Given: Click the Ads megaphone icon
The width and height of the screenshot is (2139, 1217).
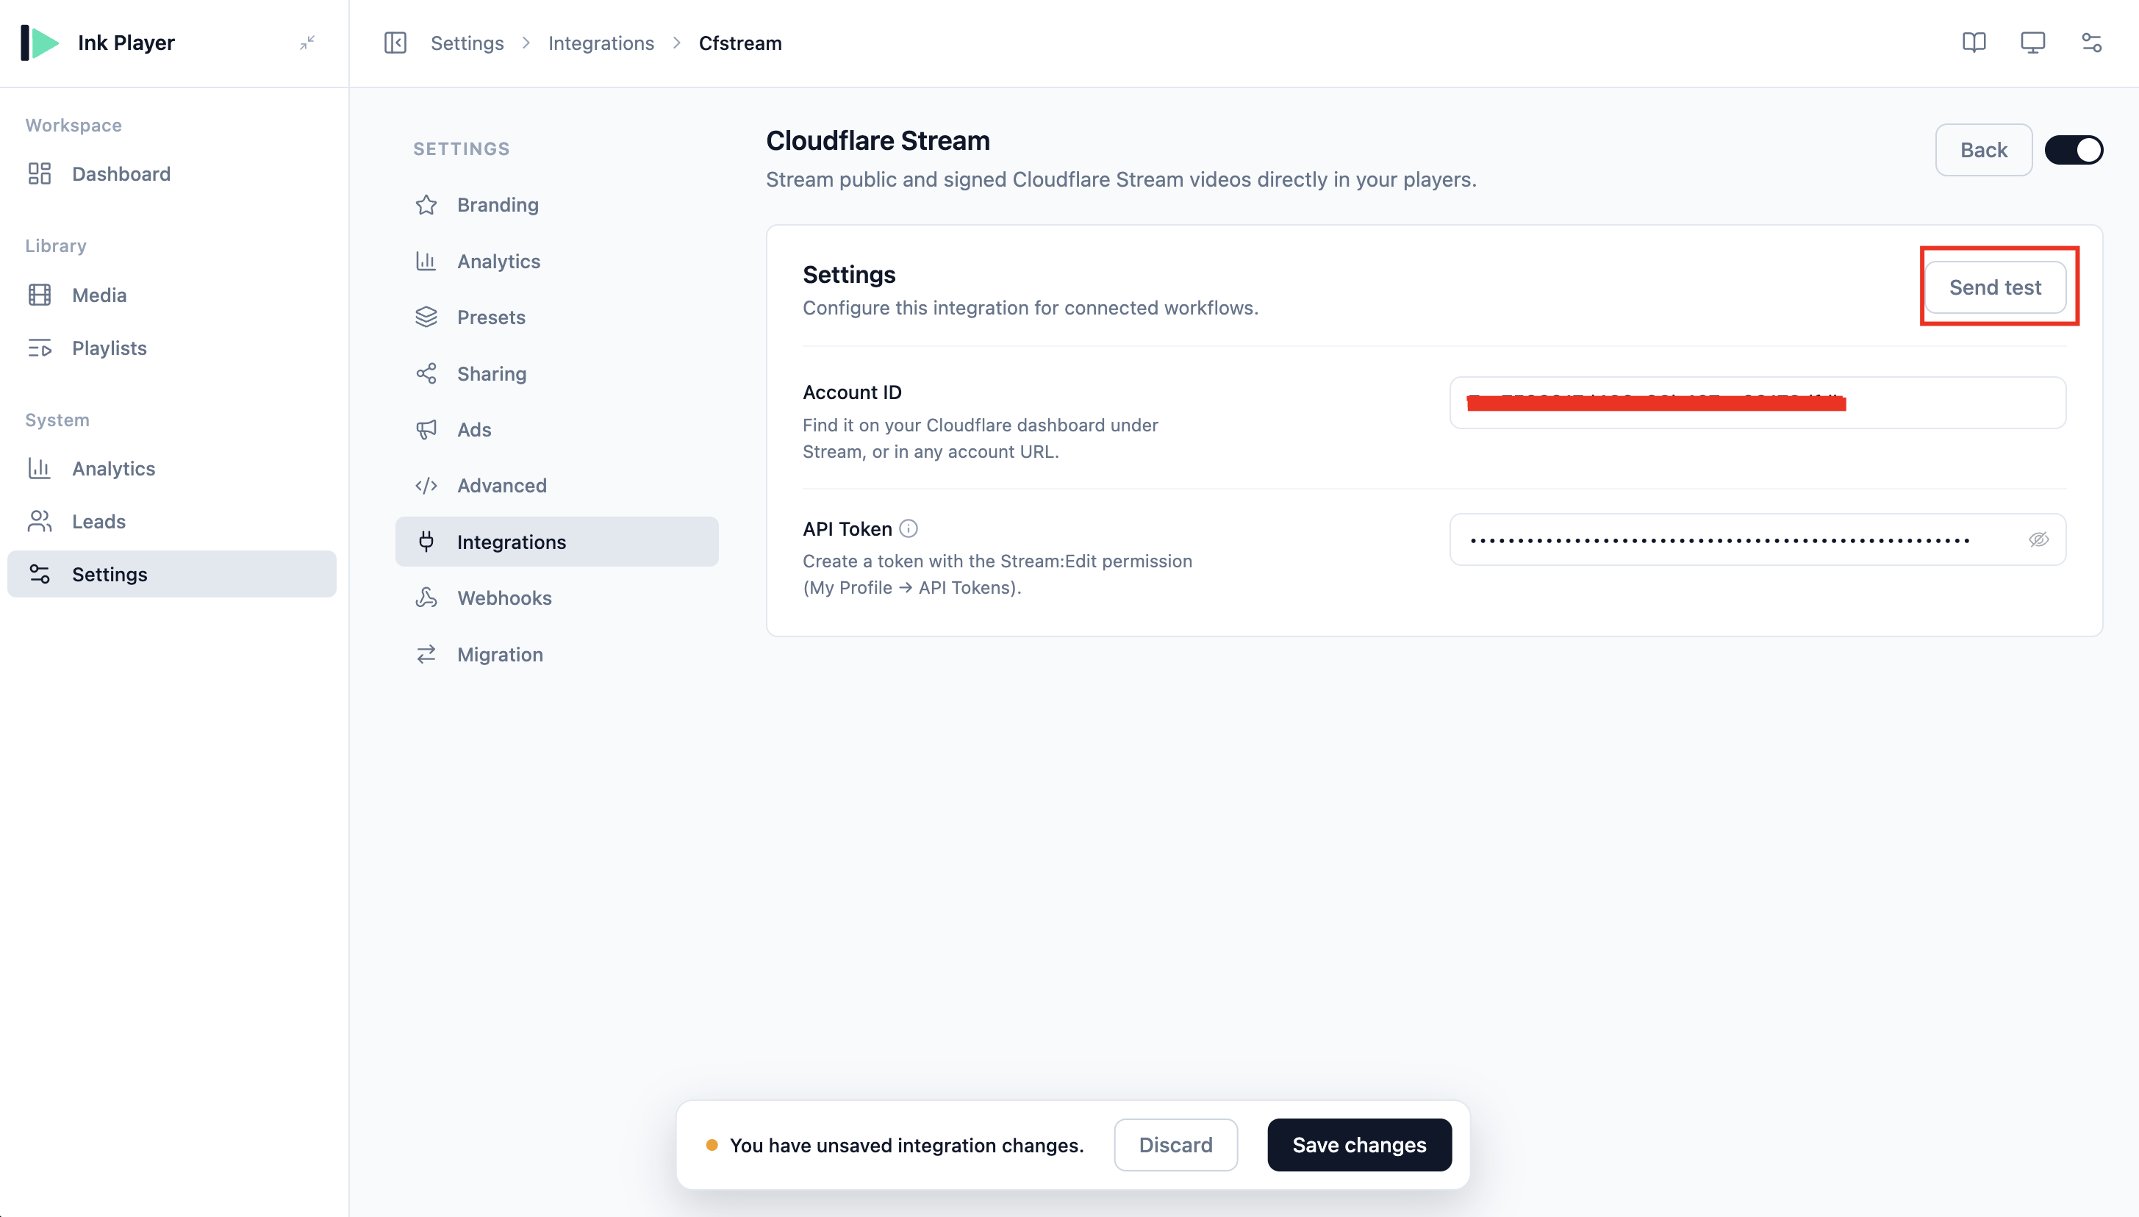Looking at the screenshot, I should click(x=426, y=430).
